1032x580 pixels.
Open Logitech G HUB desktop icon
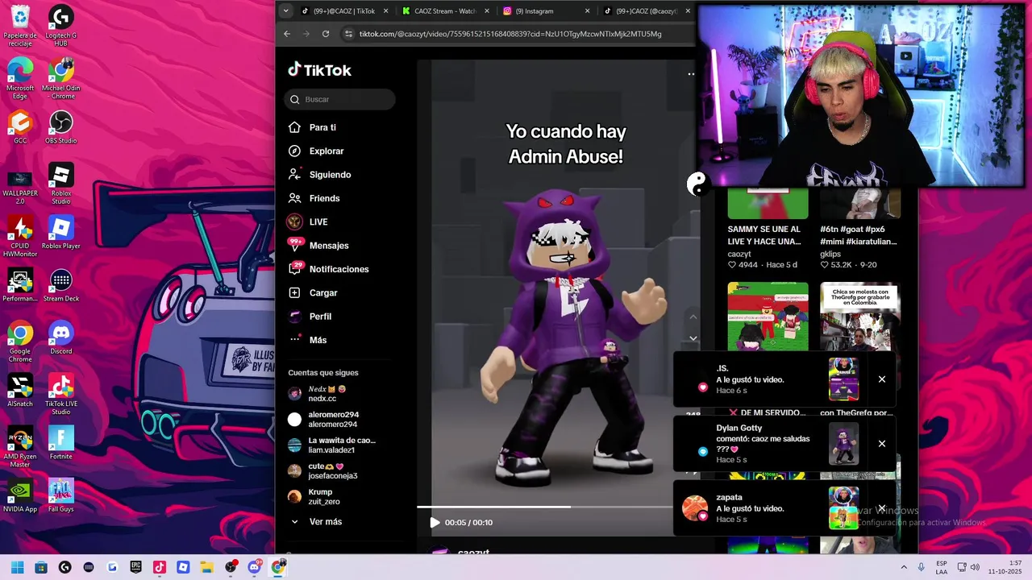coord(61,27)
